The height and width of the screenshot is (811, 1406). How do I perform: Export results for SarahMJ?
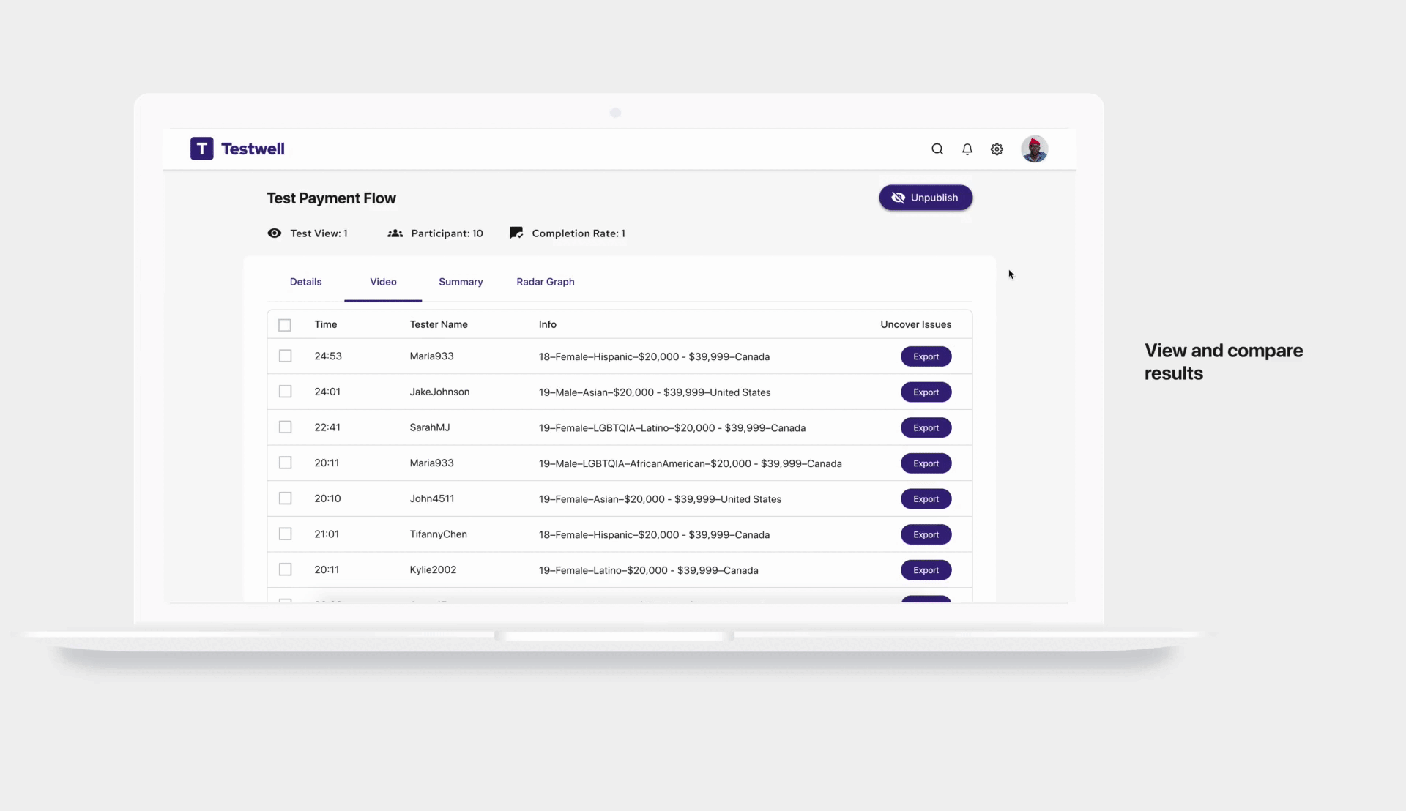click(x=925, y=427)
